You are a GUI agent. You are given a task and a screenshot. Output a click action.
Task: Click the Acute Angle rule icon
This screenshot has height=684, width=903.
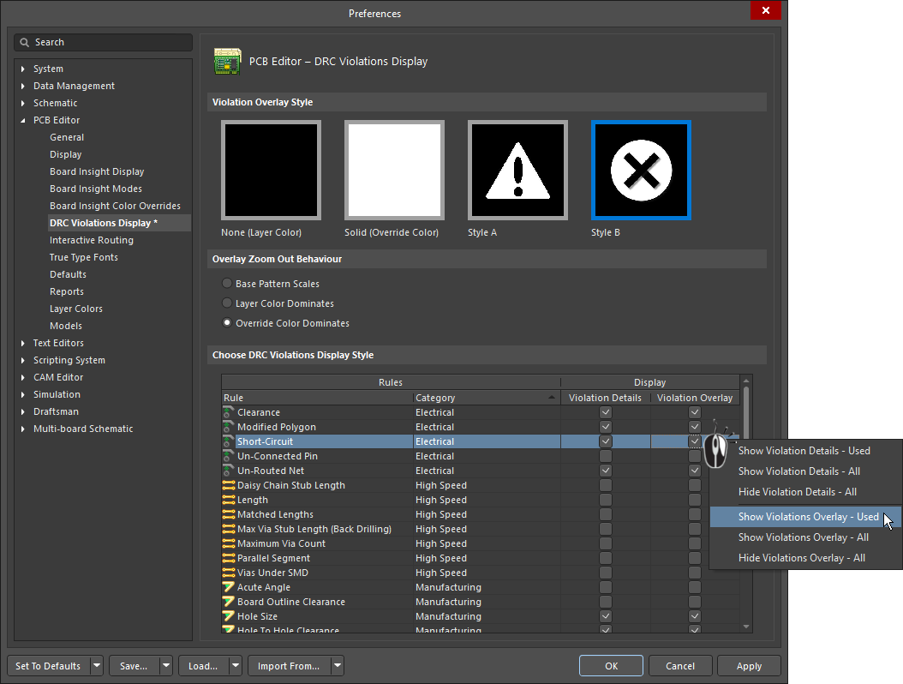[228, 587]
